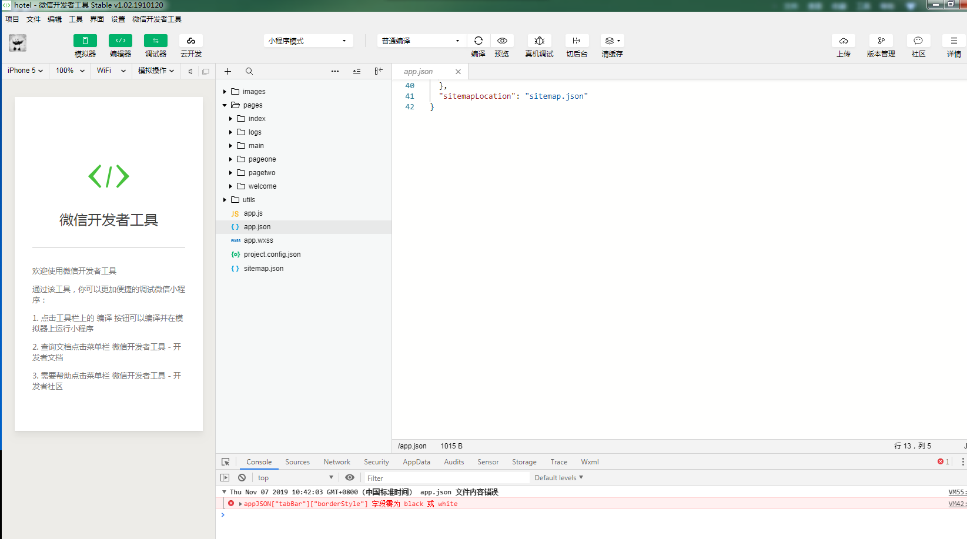
Task: Change the iPhone 5 device dropdown
Action: (x=25, y=71)
